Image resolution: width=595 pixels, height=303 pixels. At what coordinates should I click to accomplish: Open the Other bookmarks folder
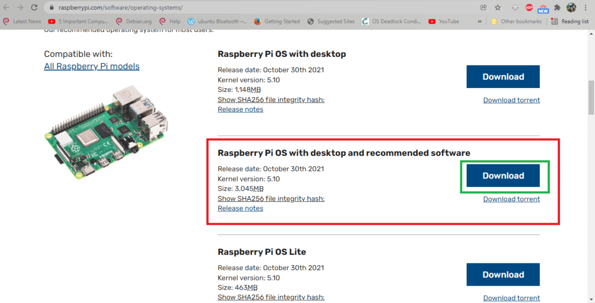click(516, 21)
